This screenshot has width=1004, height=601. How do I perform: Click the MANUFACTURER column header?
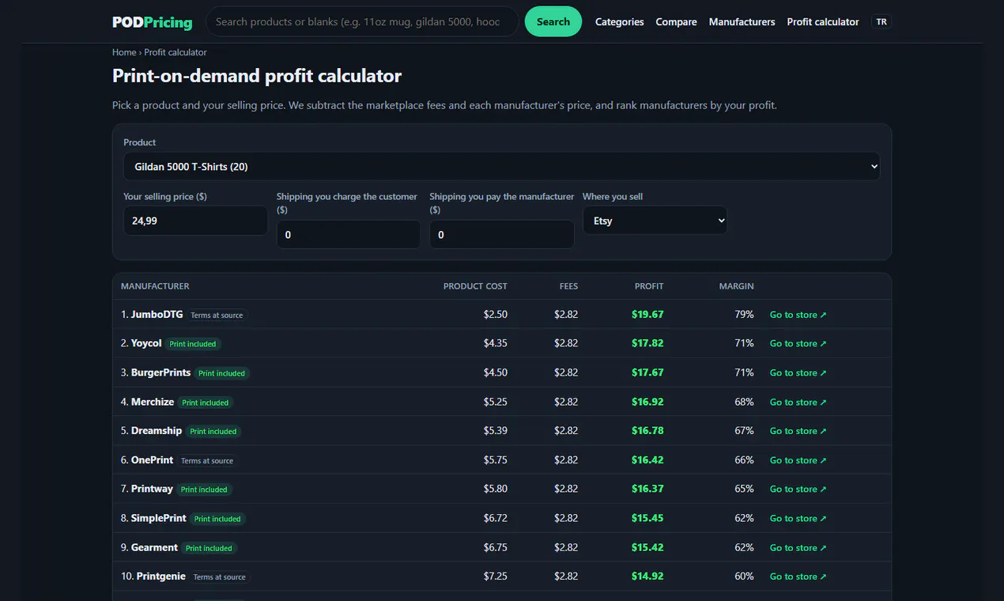pyautogui.click(x=155, y=286)
